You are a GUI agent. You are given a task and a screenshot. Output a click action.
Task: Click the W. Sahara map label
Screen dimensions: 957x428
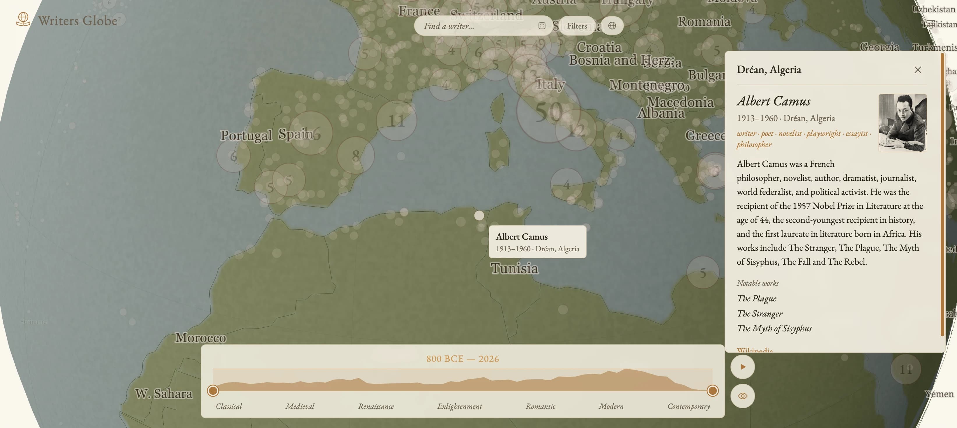pyautogui.click(x=163, y=393)
